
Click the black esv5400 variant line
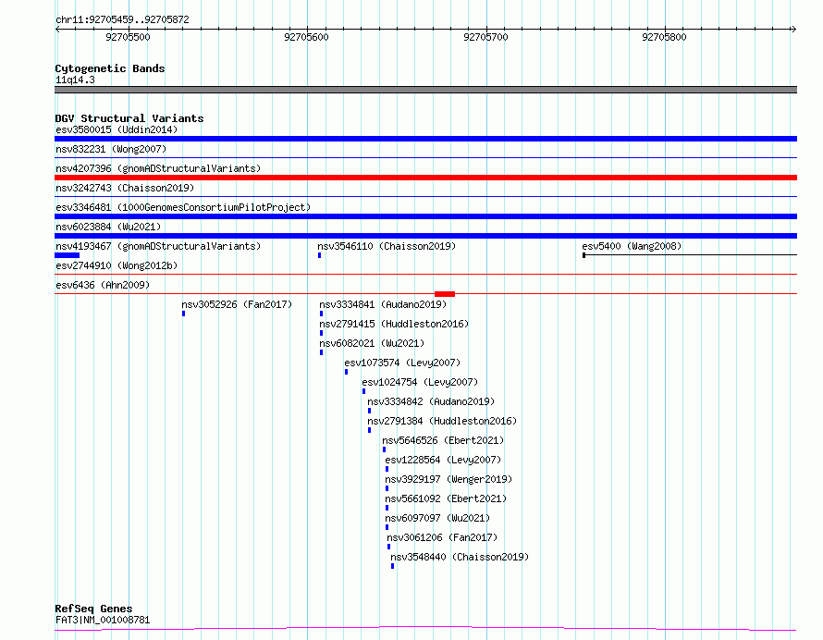click(690, 255)
